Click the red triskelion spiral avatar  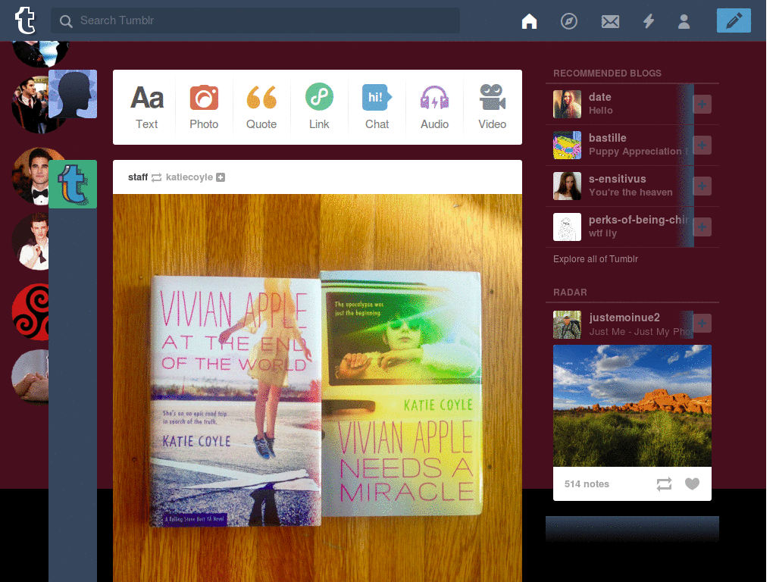[x=30, y=311]
